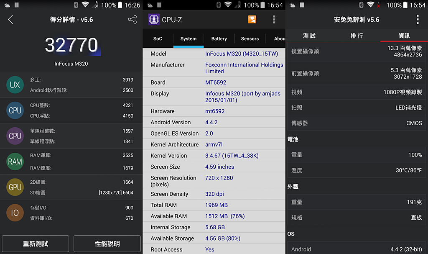This screenshot has width=428, height=254.
Task: Select the System tab in CPU-Z
Action: click(x=189, y=38)
